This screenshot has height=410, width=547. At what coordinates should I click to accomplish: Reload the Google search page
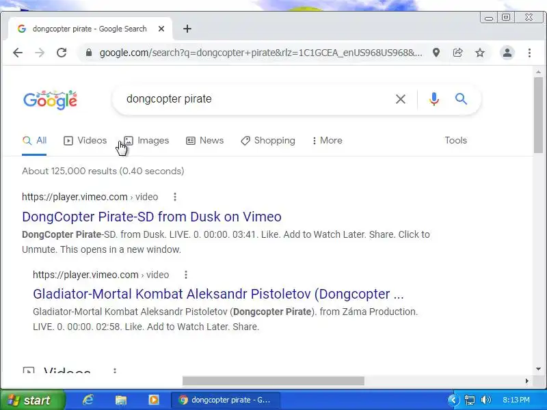coord(62,53)
